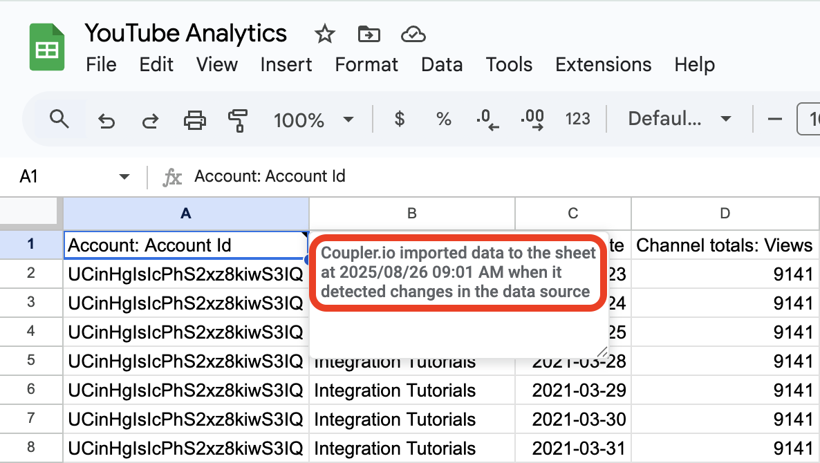Click date cell 2021-03-30
820x463 pixels.
pyautogui.click(x=573, y=419)
